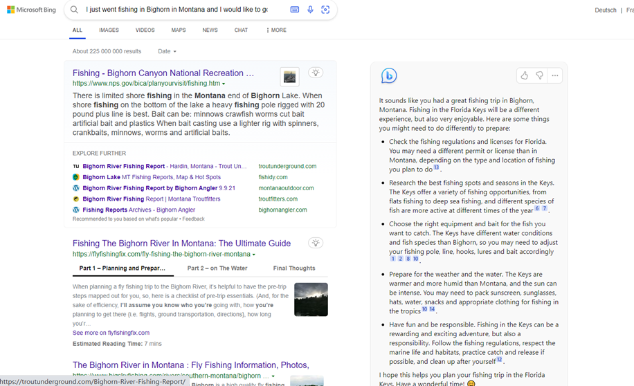Image resolution: width=634 pixels, height=386 pixels.
Task: Dislike the chat answer with thumbs down
Action: click(x=539, y=75)
